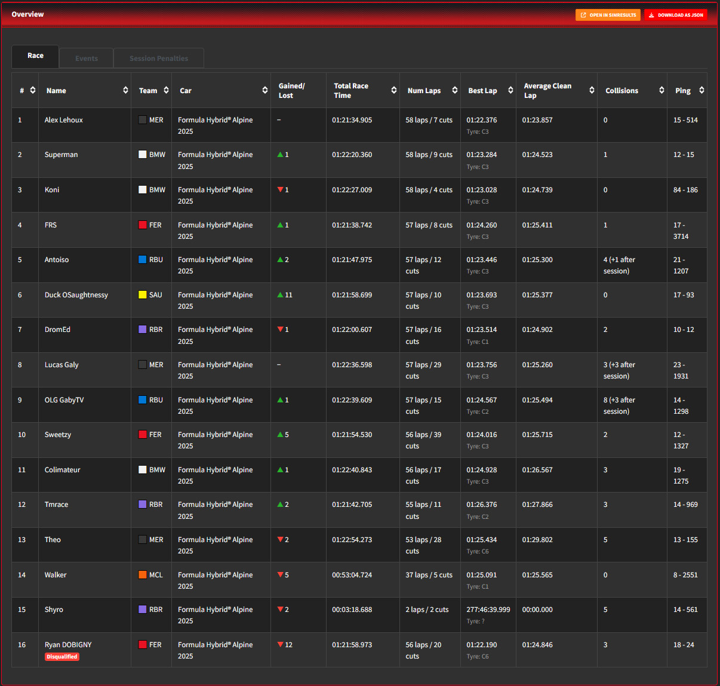Switch to the Events tab
Image resolution: width=720 pixels, height=686 pixels.
pos(87,59)
